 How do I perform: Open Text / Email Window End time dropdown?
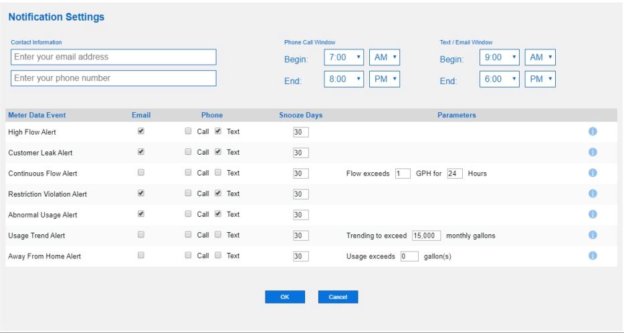click(x=500, y=79)
